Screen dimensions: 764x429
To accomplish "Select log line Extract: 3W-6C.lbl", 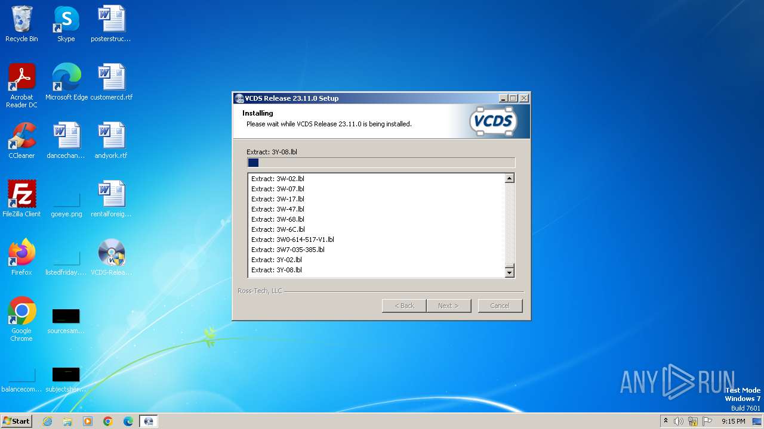I will point(278,229).
